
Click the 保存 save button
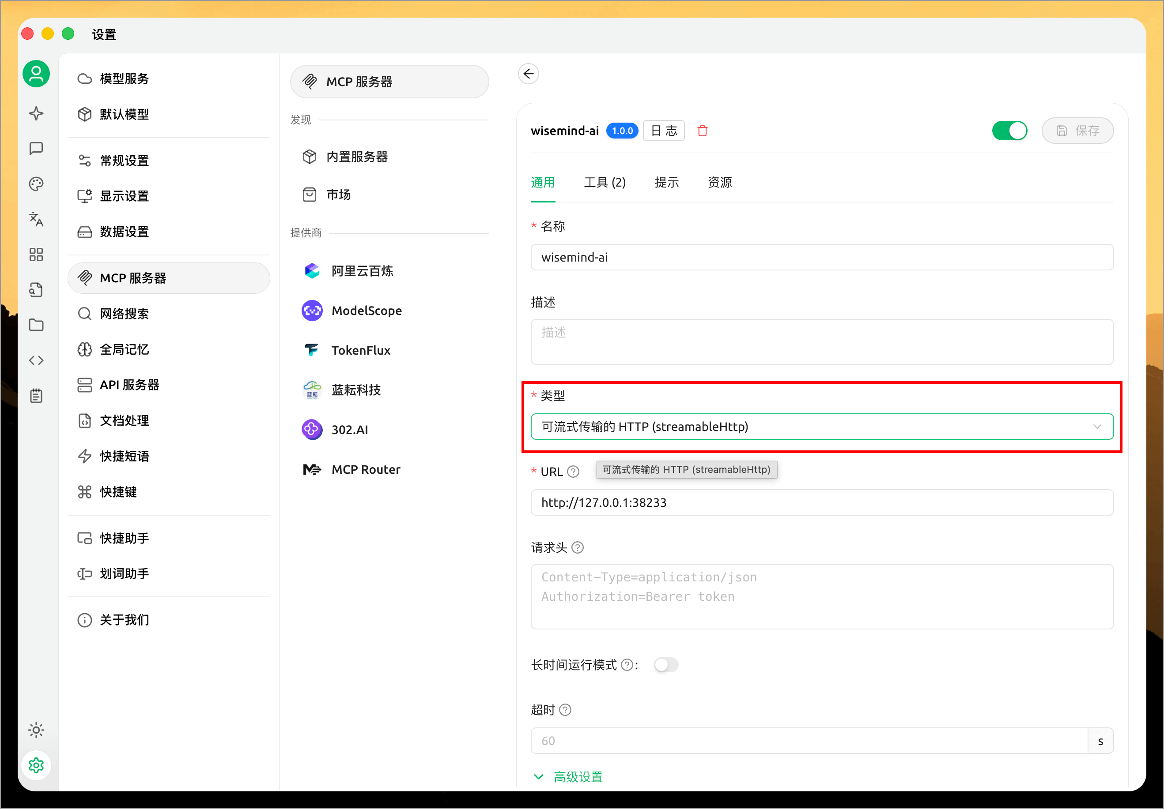pos(1077,131)
